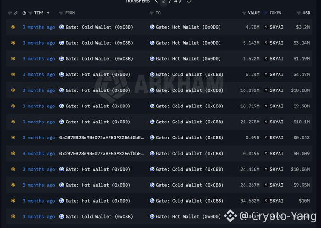The width and height of the screenshot is (321, 228).
Task: Select the 18.719M value cell
Action: click(250, 106)
